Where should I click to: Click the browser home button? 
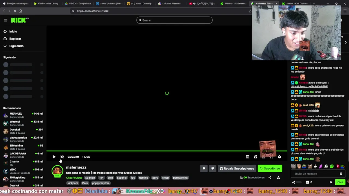20,11
